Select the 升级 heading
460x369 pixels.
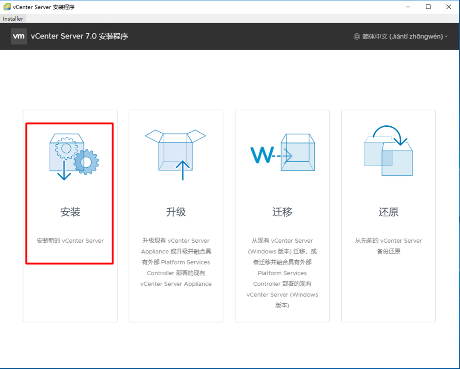176,212
